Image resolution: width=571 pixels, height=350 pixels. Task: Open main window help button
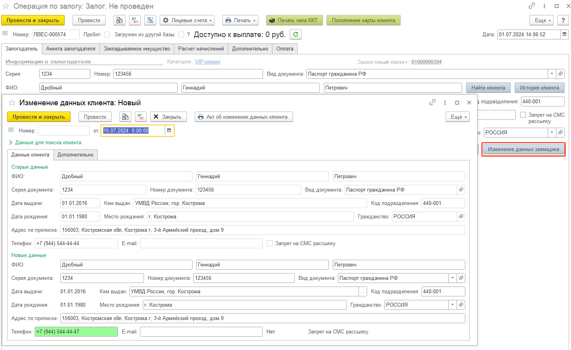click(x=563, y=20)
